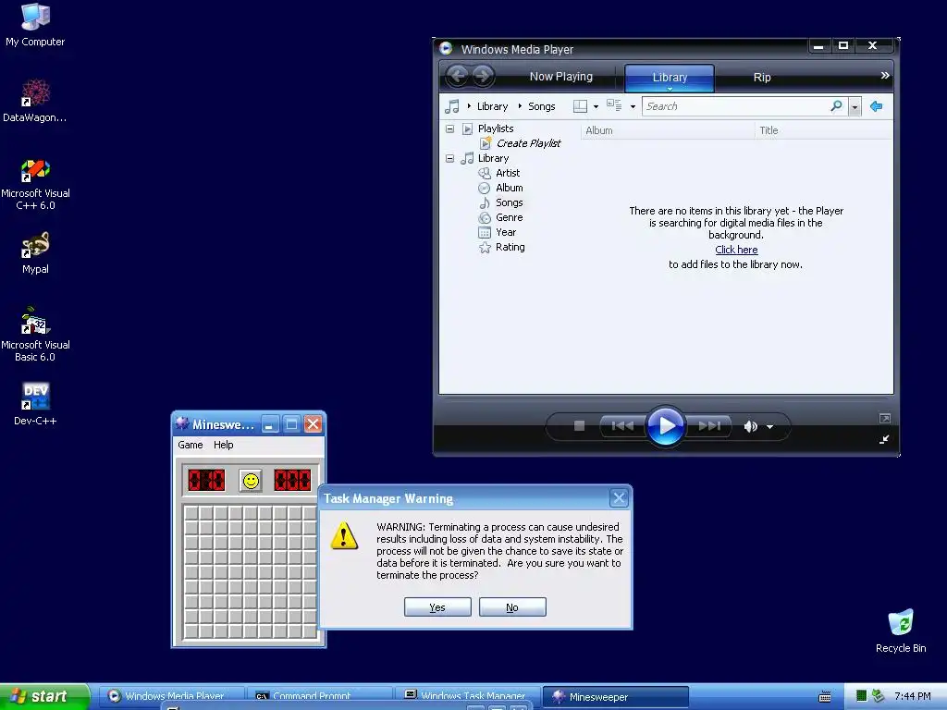Stop playback in Media Player
The height and width of the screenshot is (710, 947).
[x=579, y=426]
